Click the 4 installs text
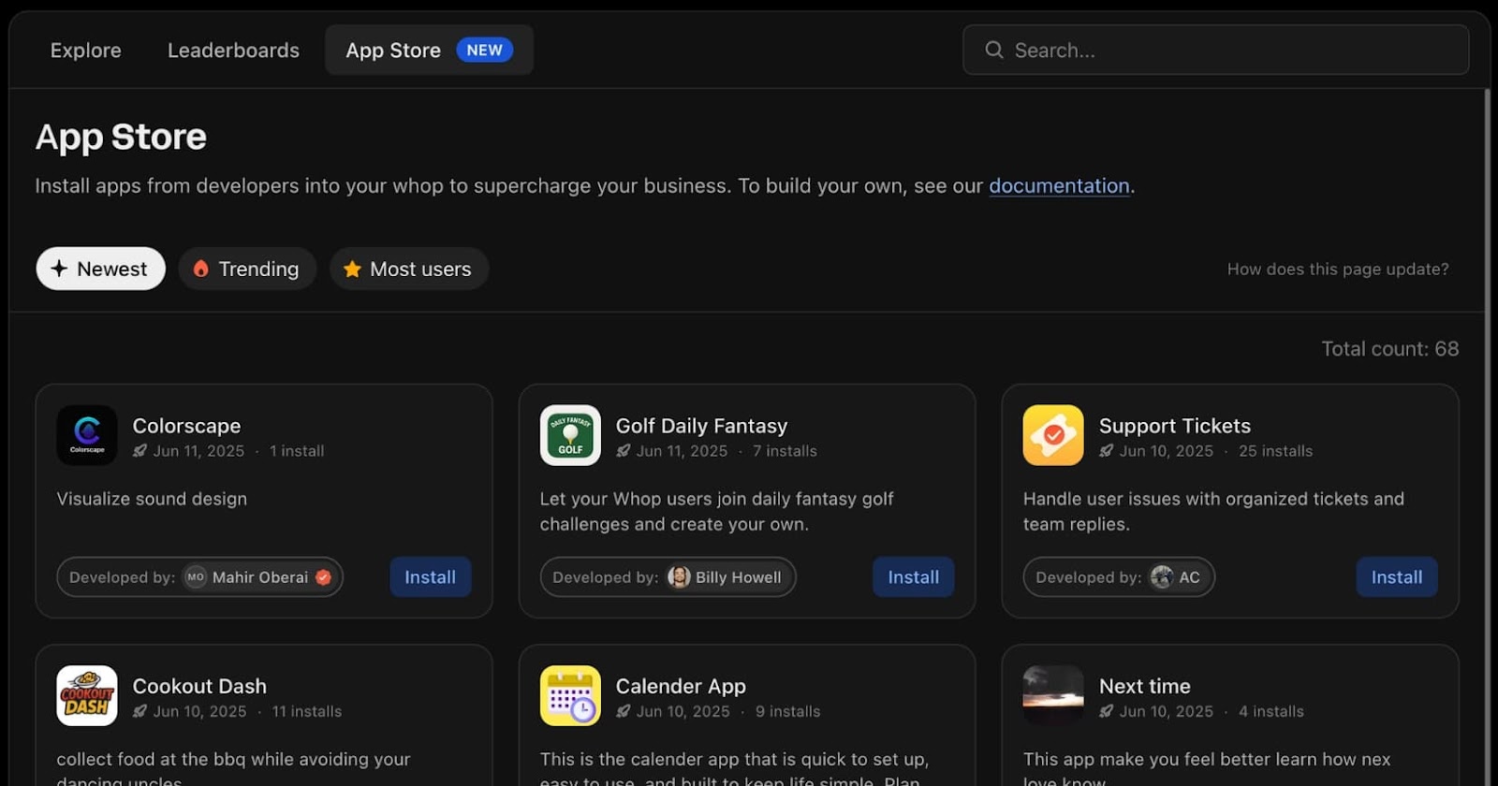The width and height of the screenshot is (1498, 786). click(x=1270, y=711)
